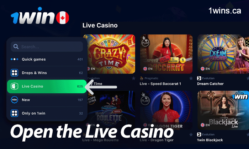The height and width of the screenshot is (149, 249).
Task: Click the Only on 1win grid icon
Action: point(15,113)
